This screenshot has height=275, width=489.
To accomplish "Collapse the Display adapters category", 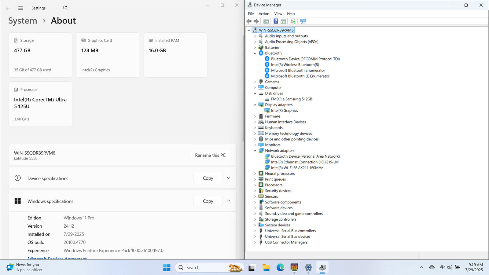I will click(x=255, y=105).
